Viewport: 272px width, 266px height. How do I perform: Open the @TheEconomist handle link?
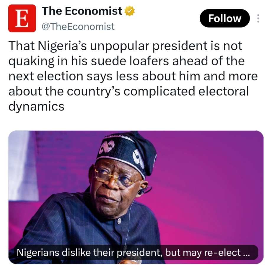[78, 27]
